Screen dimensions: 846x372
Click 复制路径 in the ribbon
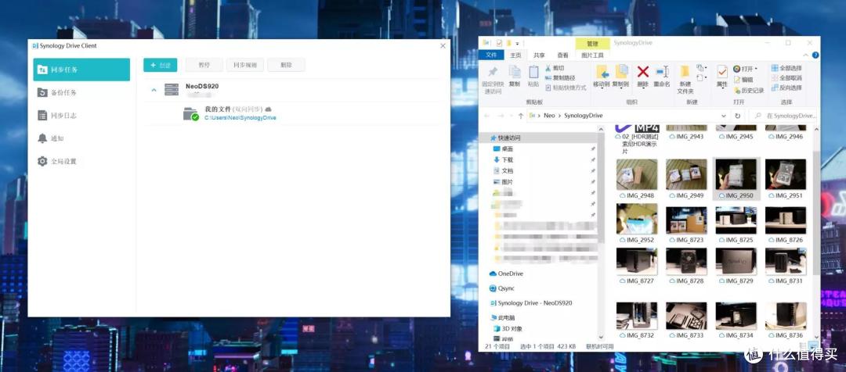pyautogui.click(x=560, y=78)
